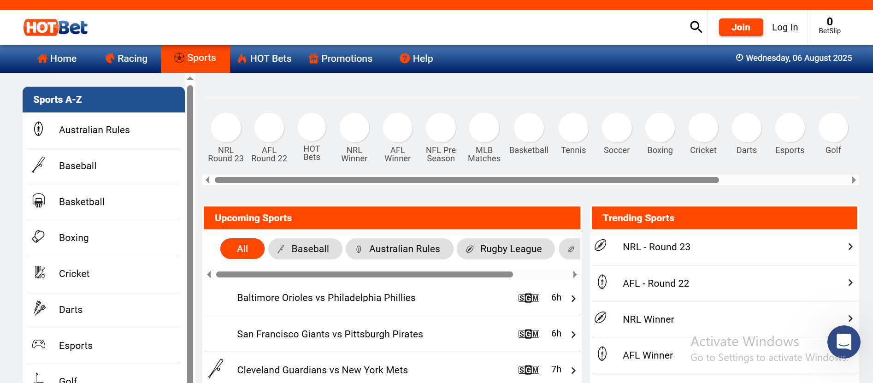Open Australian Rules in Sports A-Z
Image resolution: width=873 pixels, height=383 pixels.
104,130
